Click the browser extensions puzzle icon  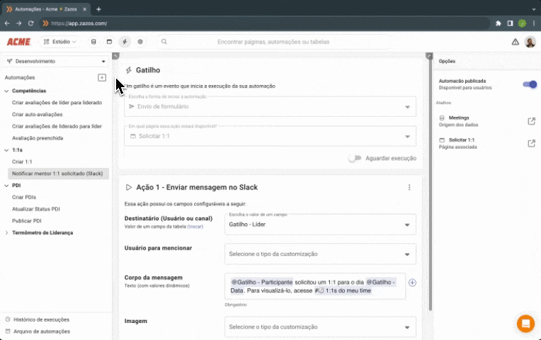[499, 23]
